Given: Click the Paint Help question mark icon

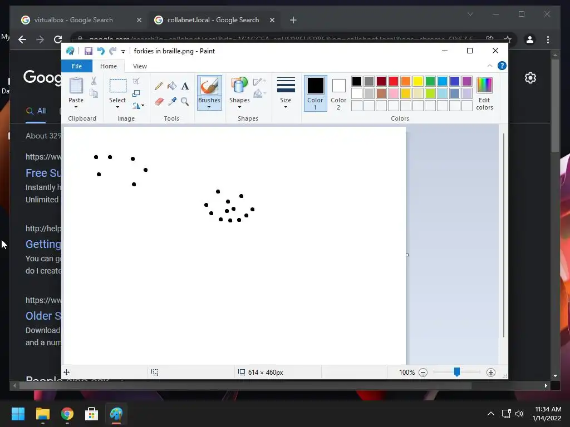Looking at the screenshot, I should pos(502,66).
